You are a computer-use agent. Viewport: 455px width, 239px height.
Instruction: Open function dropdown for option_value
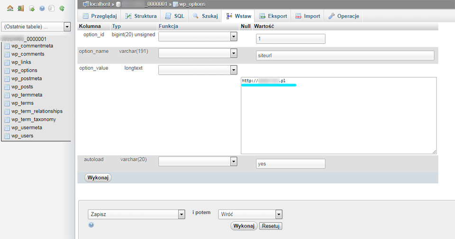(198, 70)
